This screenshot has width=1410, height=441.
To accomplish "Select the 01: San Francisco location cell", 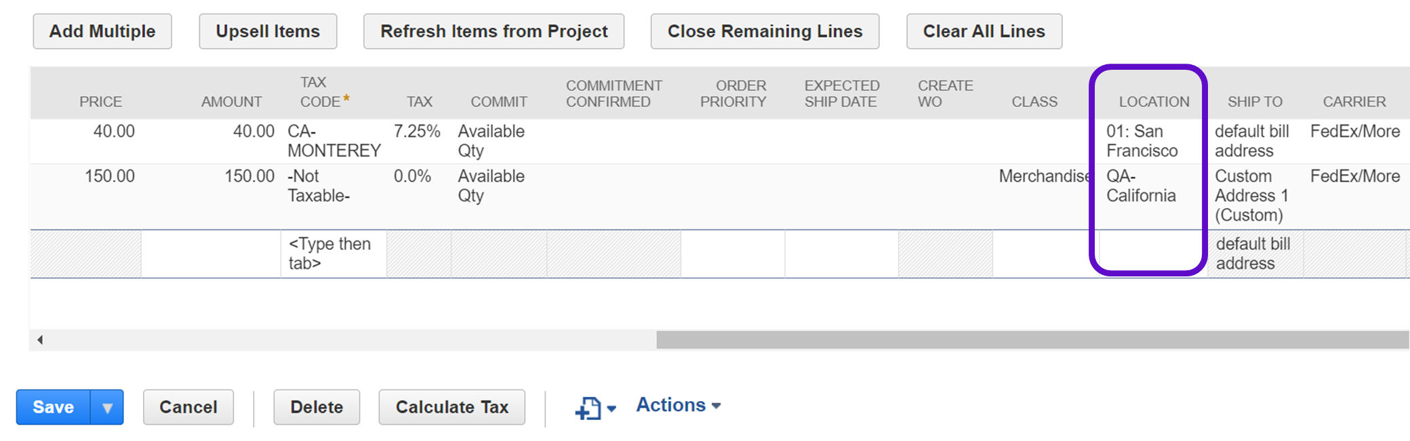I will 1142,141.
